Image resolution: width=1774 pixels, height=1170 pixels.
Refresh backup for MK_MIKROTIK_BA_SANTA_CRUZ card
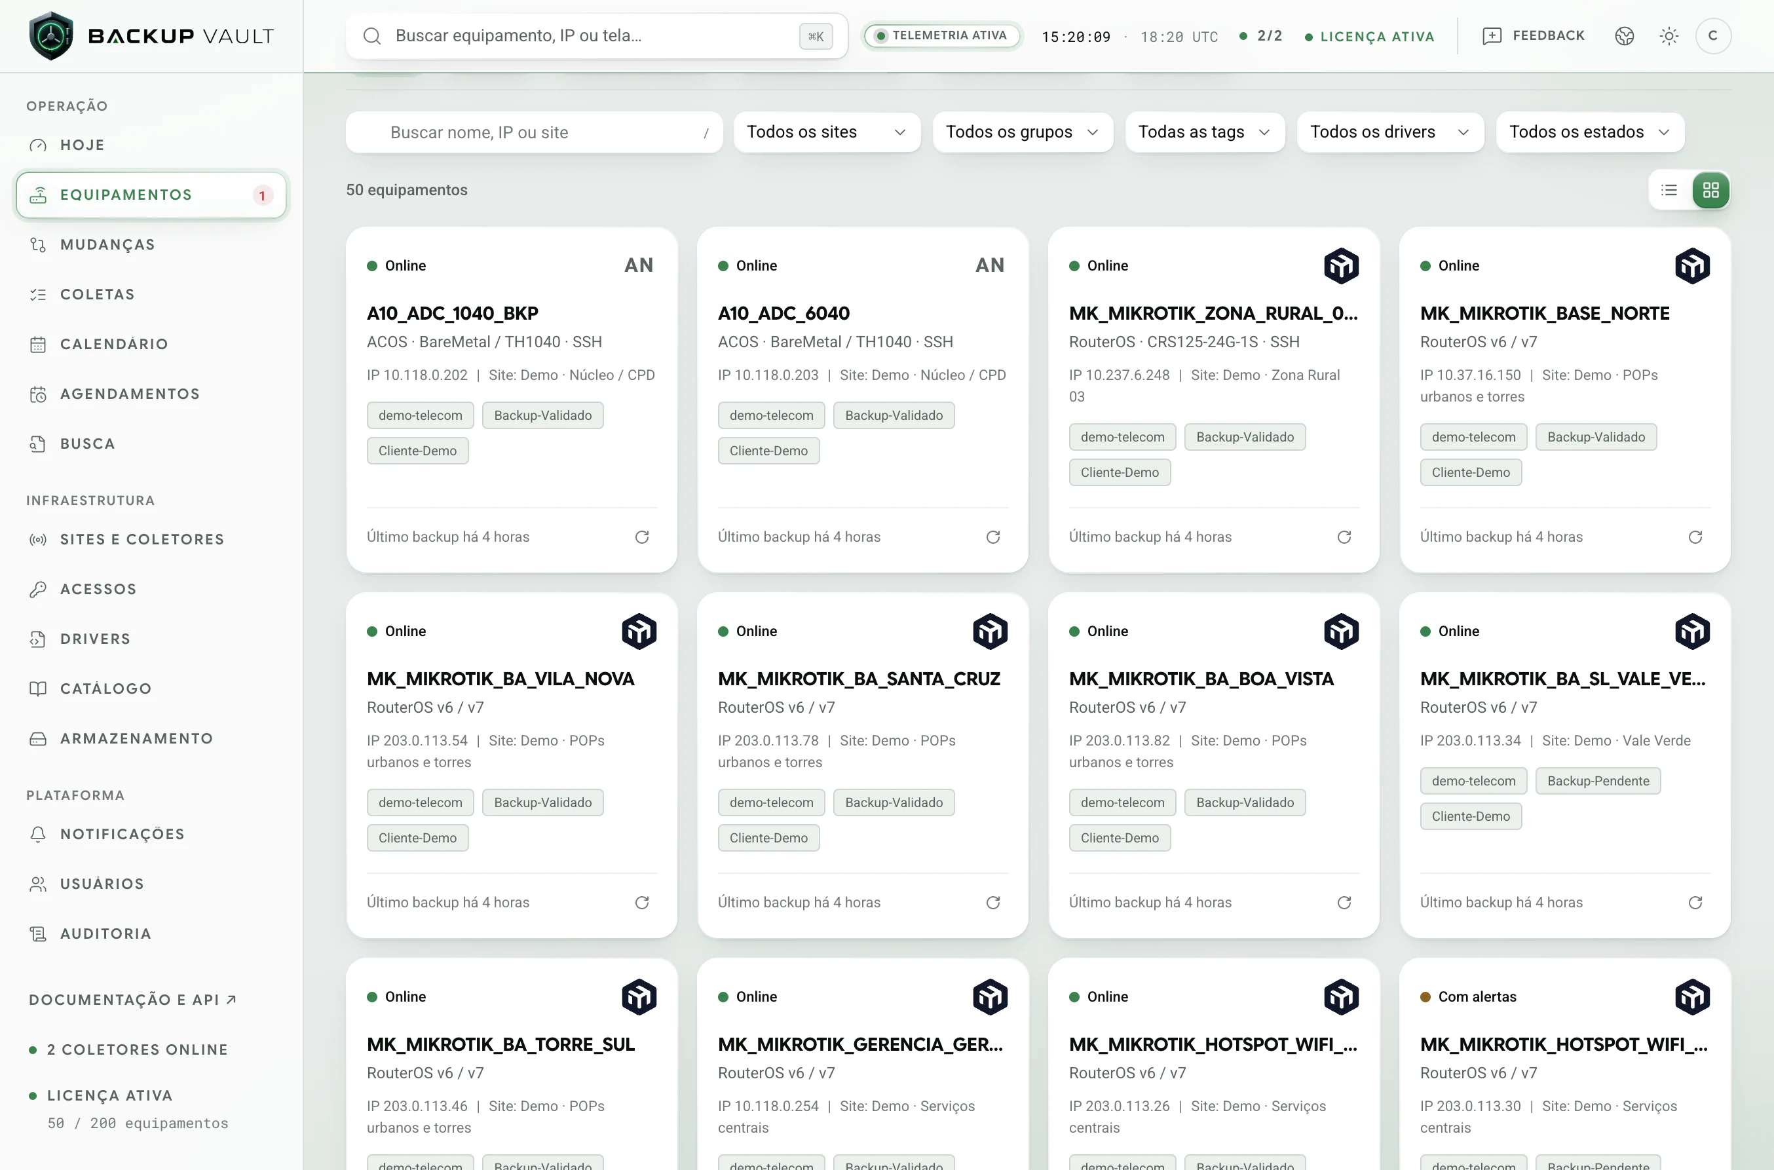click(993, 903)
